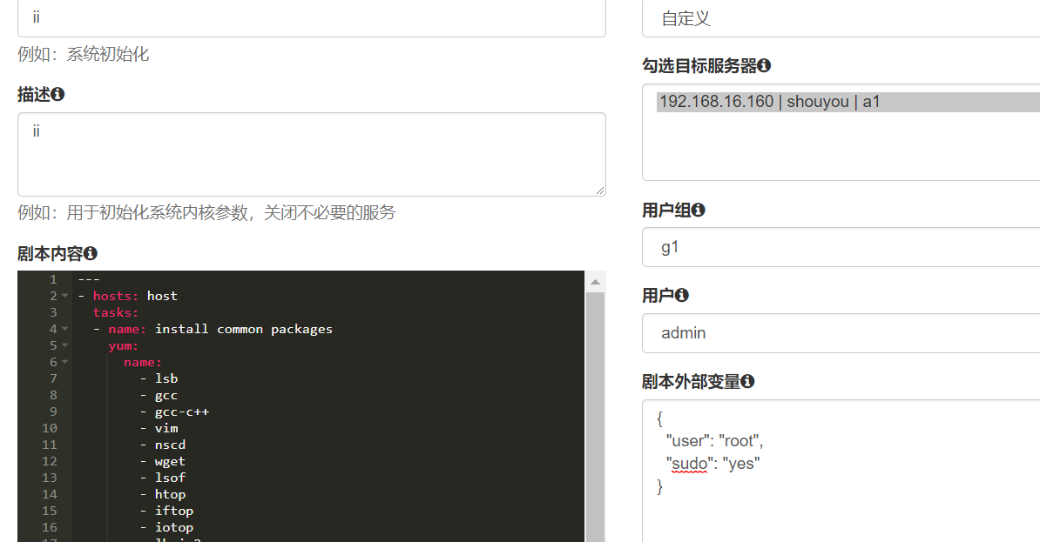Toggle code folding on the hosts line
Image resolution: width=1040 pixels, height=542 pixels.
click(65, 295)
